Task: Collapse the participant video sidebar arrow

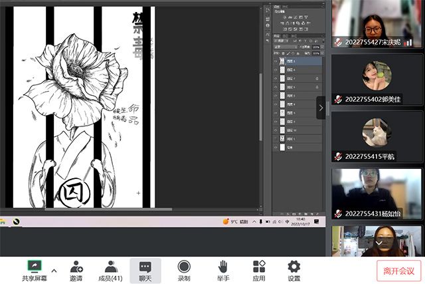Action: (x=321, y=108)
